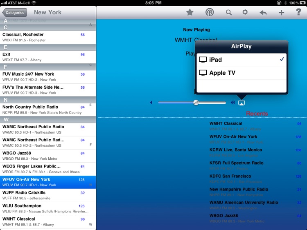
Task: Tap the W section header
Action: coord(48,120)
